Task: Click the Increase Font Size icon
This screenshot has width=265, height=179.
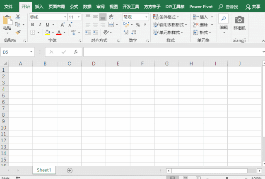Action: (x=62, y=25)
